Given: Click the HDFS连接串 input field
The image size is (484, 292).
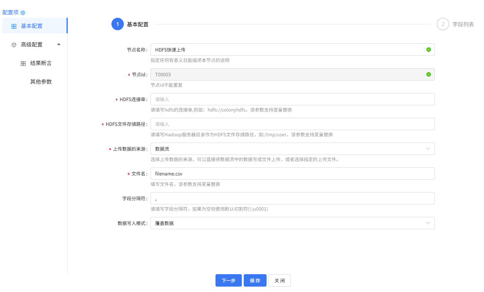Looking at the screenshot, I should (293, 99).
